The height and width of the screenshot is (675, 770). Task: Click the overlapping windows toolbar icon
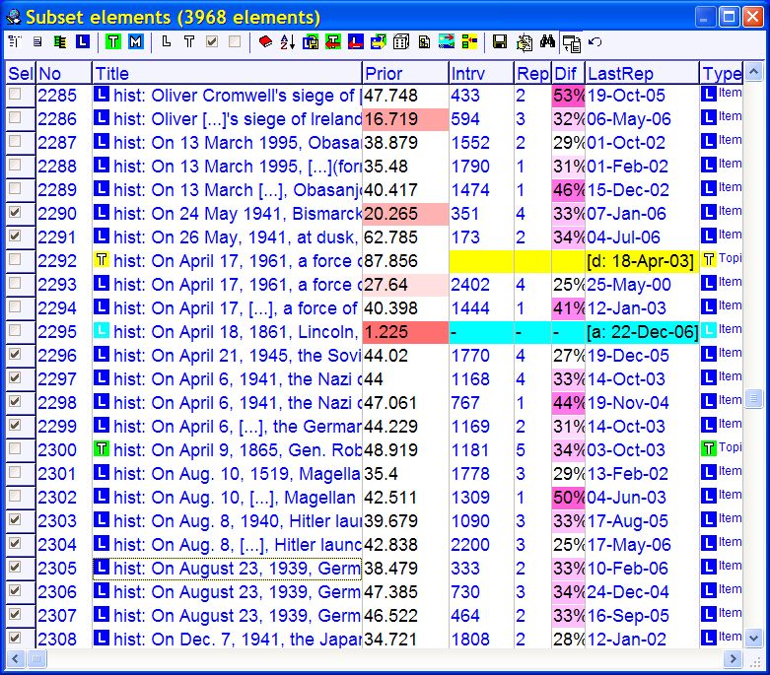pyautogui.click(x=571, y=43)
